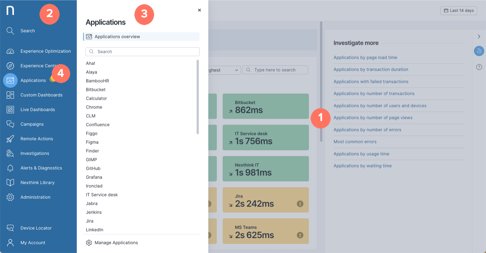Click the applications list scrollbar

tap(197, 97)
